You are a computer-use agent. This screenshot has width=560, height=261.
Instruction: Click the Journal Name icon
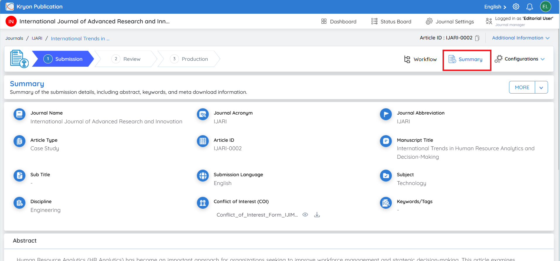point(19,114)
